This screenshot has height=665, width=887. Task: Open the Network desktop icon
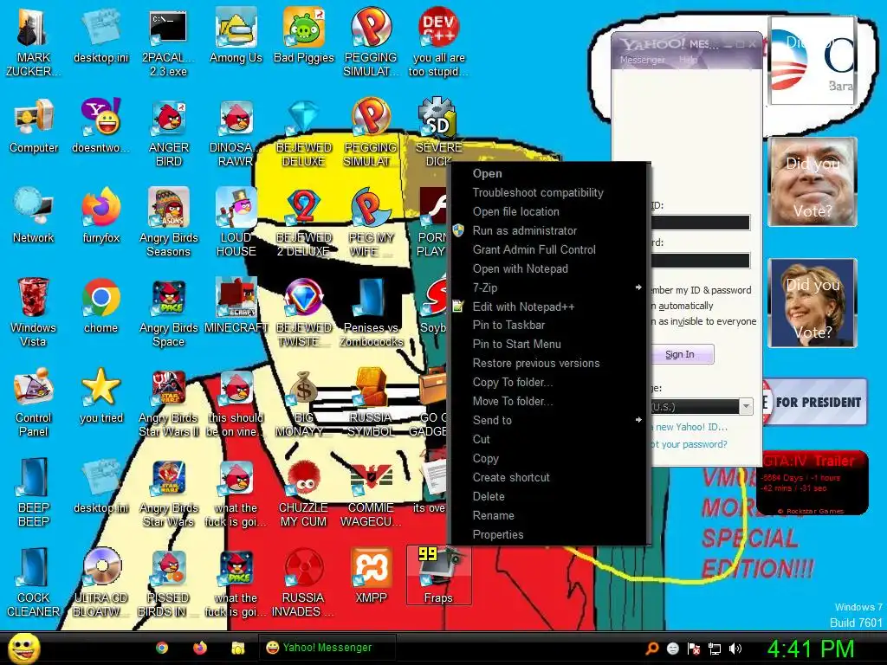(x=34, y=216)
